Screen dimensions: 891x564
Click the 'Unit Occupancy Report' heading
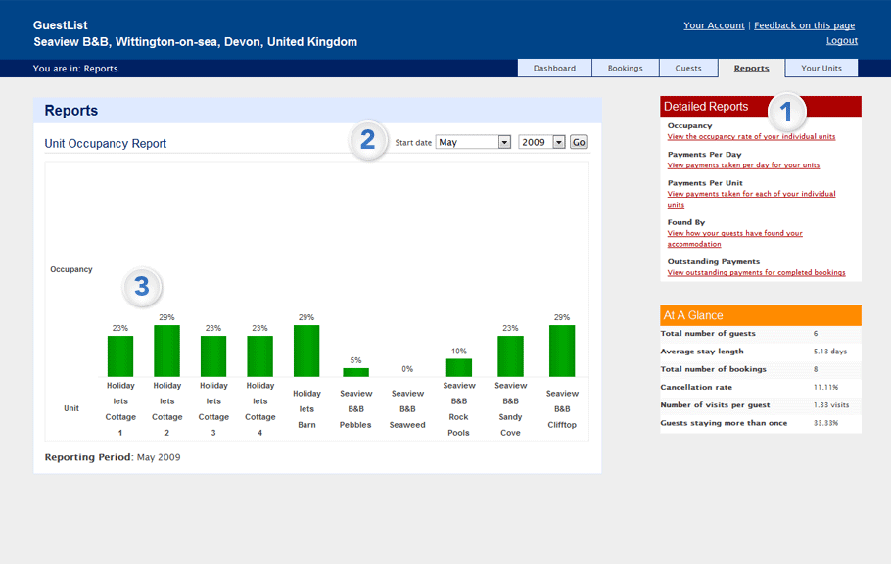[106, 143]
